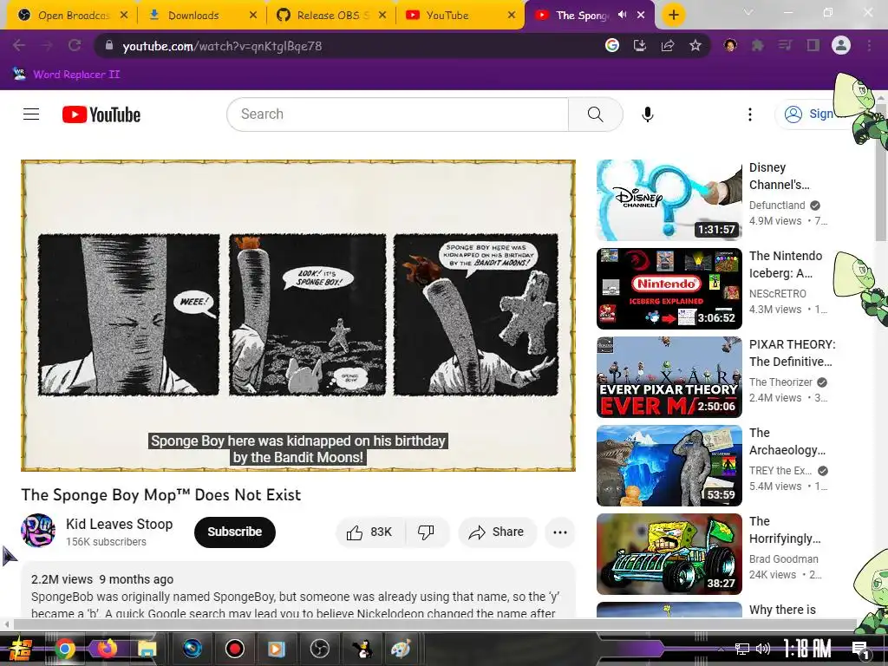Open more actions ellipsis below video
Image resolution: width=888 pixels, height=666 pixels.
(x=560, y=532)
